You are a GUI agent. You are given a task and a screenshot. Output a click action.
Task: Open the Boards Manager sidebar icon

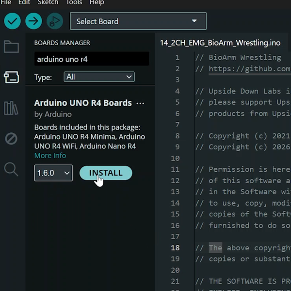[x=11, y=77]
